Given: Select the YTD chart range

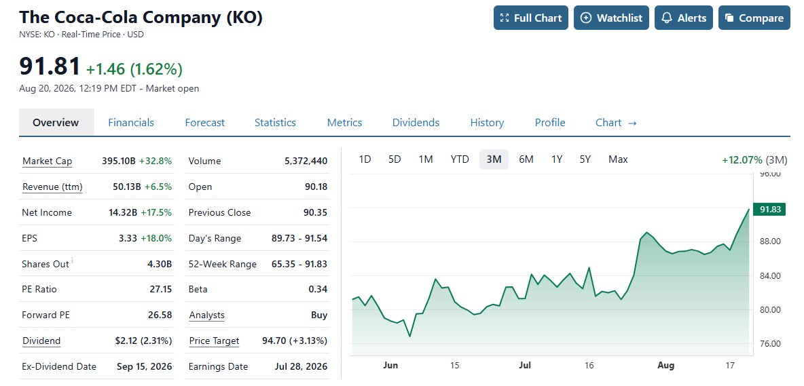Looking at the screenshot, I should (x=460, y=159).
